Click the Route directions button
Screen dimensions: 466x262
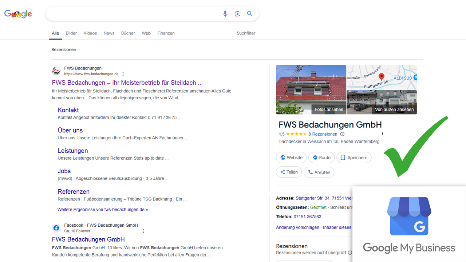tap(321, 158)
